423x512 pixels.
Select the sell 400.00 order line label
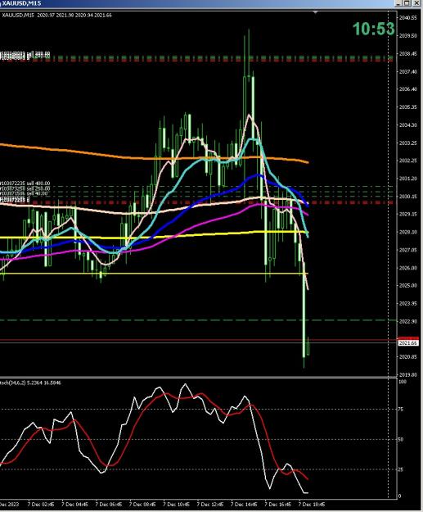25,184
